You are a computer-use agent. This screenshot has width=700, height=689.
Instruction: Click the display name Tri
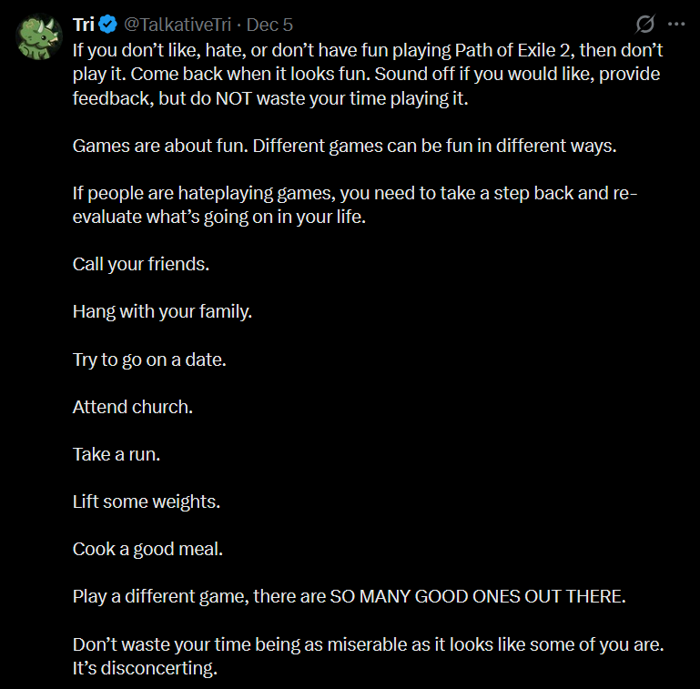point(84,25)
